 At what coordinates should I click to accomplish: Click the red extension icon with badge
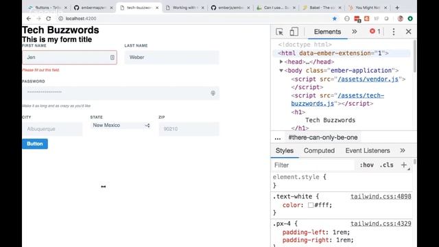click(357, 19)
